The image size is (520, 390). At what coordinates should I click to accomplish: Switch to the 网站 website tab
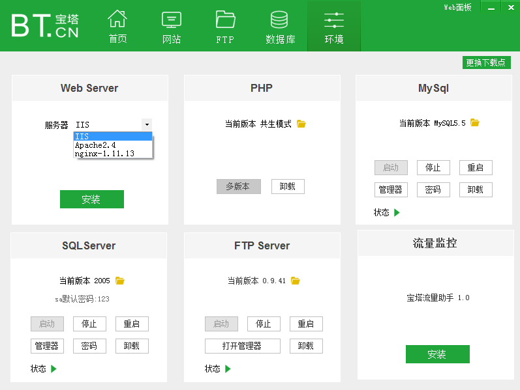(x=172, y=27)
